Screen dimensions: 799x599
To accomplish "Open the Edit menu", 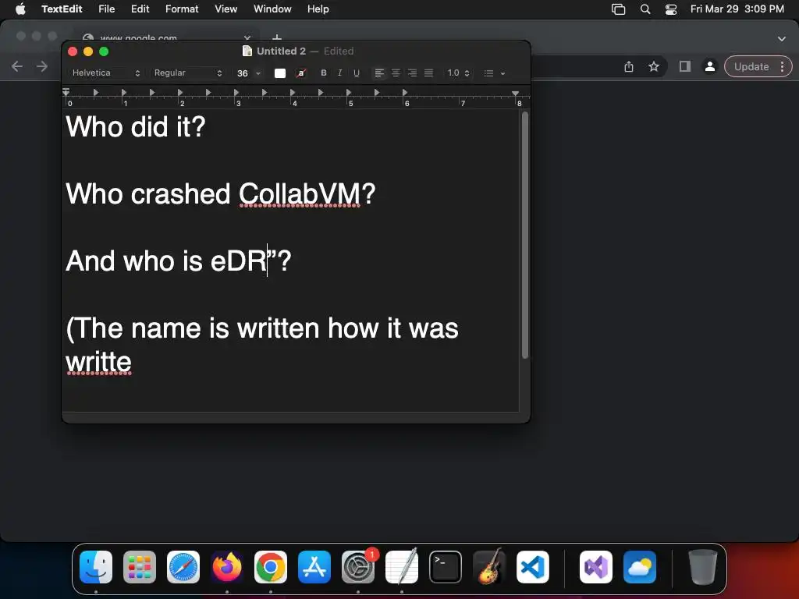I will (x=140, y=9).
